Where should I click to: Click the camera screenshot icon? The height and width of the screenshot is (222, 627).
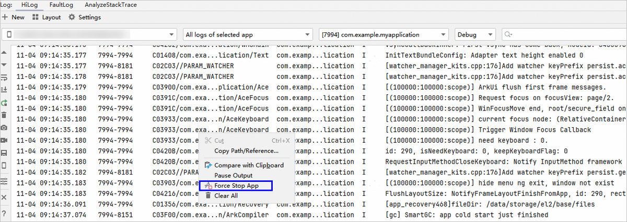[x=4, y=128]
